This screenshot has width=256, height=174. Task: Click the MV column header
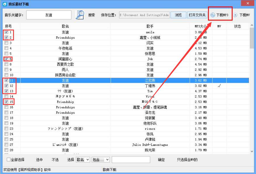(x=219, y=26)
